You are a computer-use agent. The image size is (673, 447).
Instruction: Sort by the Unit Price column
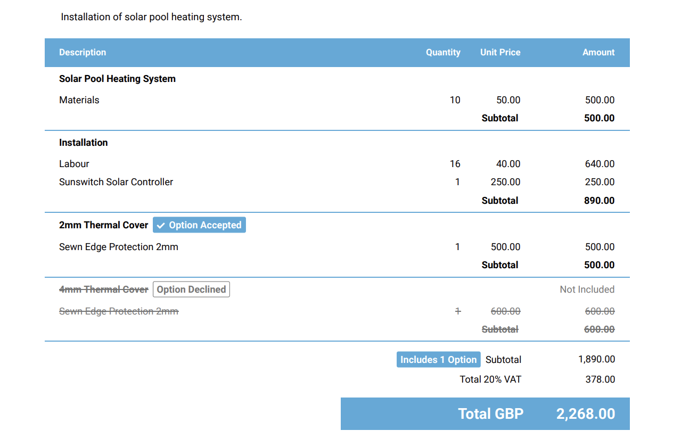(500, 52)
